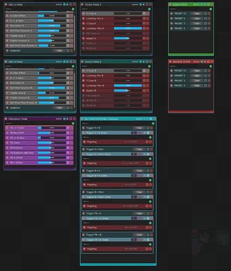Viewport: 231px width, 271px height.
Task: Toggle Active checkbox in RECORD STATE header
Action: [202, 62]
